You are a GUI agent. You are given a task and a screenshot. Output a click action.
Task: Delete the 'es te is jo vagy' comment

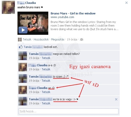click(116, 99)
